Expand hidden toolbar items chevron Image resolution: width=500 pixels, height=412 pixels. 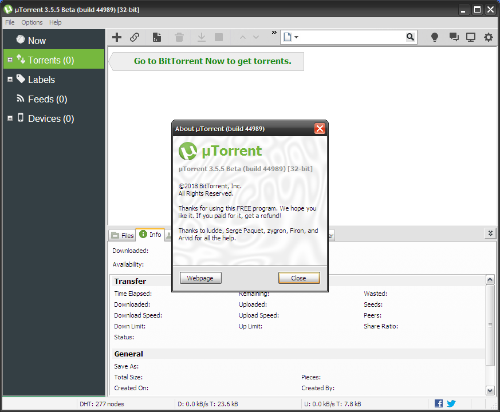(274, 33)
